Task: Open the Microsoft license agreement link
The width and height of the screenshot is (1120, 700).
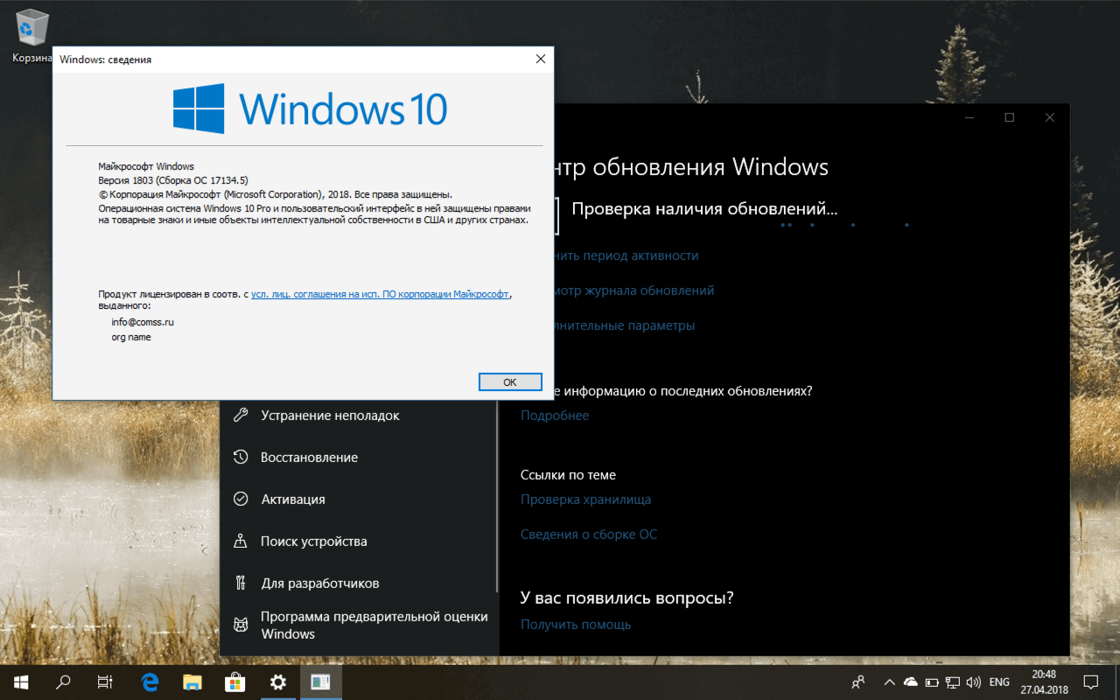Action: click(381, 294)
